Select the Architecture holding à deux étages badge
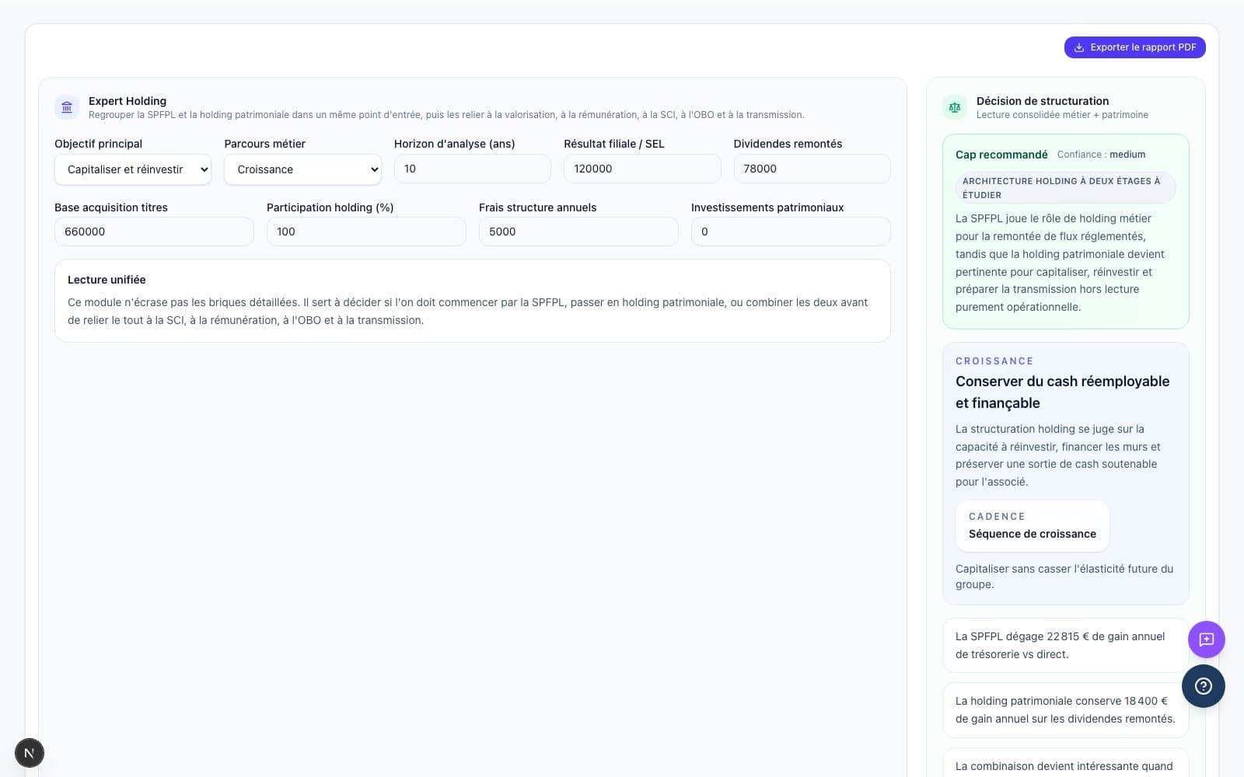 coord(1064,188)
